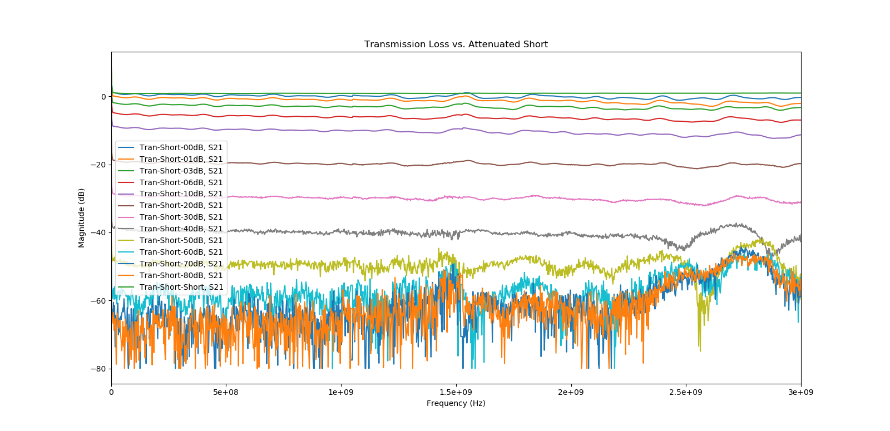The width and height of the screenshot is (890, 431).
Task: Click the chart title 'Transmission Loss vs. Attenuated Short'
Action: point(456,44)
